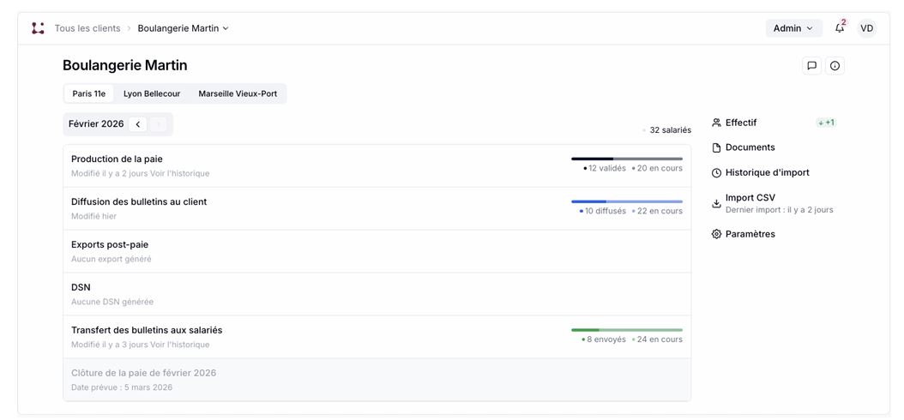904x420 pixels.
Task: Click Clôture de la paie de février 2026
Action: [x=377, y=380]
